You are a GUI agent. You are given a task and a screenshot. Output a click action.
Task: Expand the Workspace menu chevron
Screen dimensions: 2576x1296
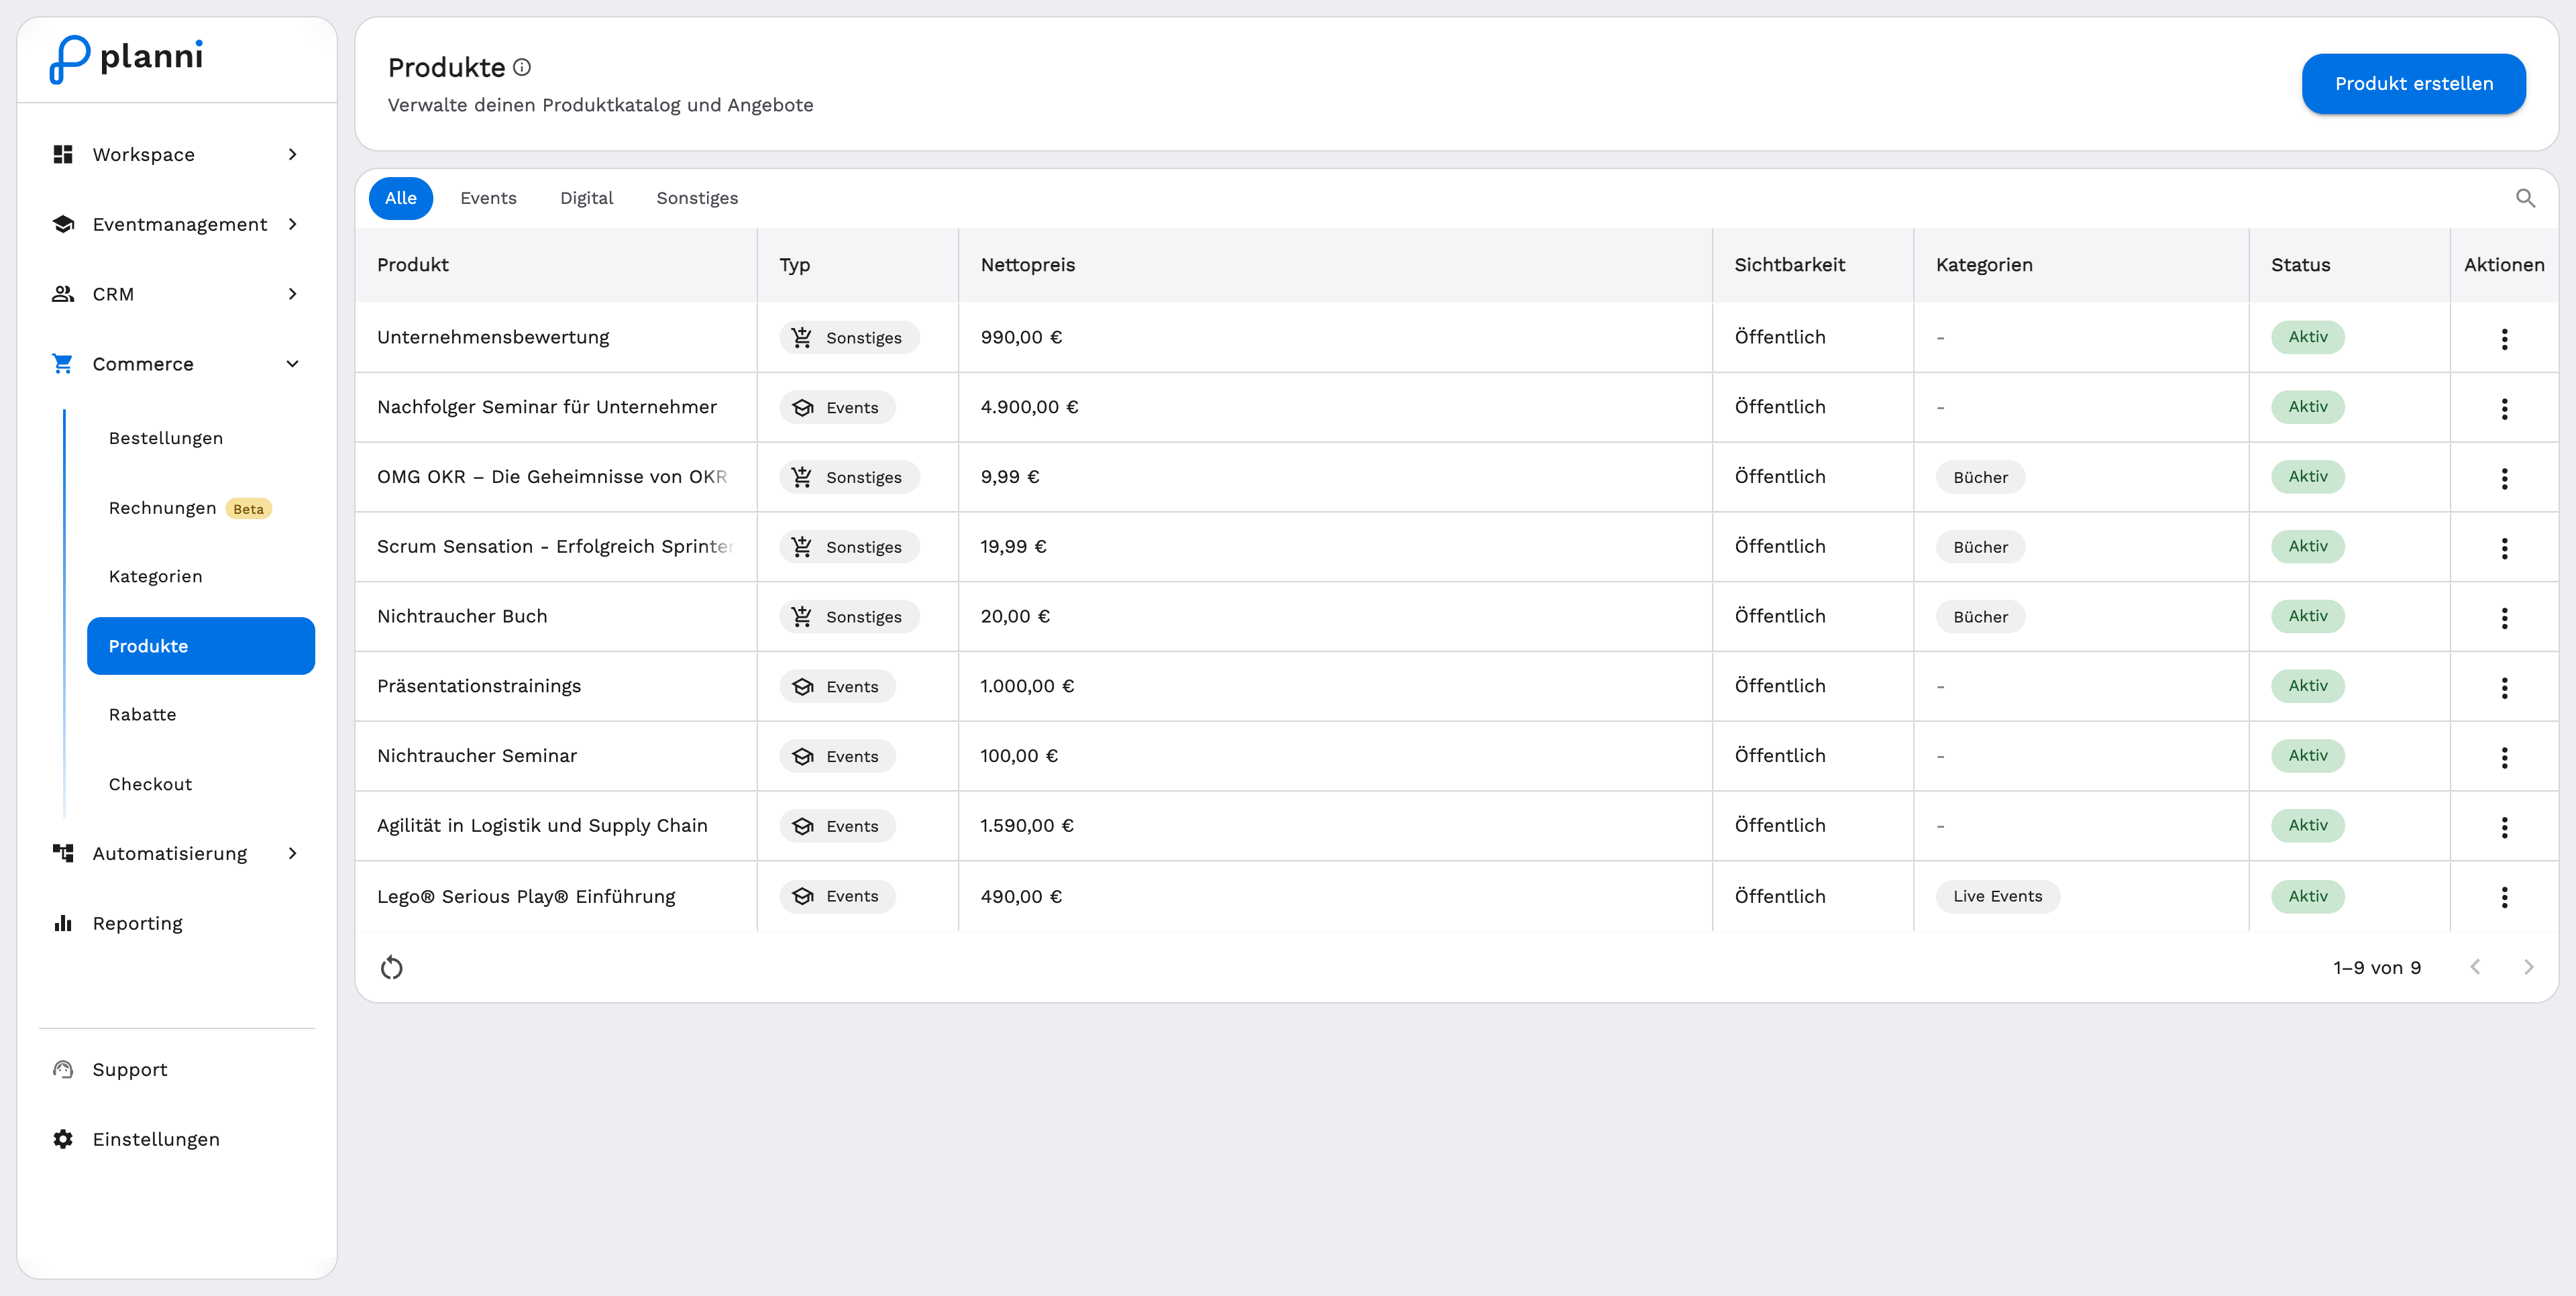tap(292, 154)
